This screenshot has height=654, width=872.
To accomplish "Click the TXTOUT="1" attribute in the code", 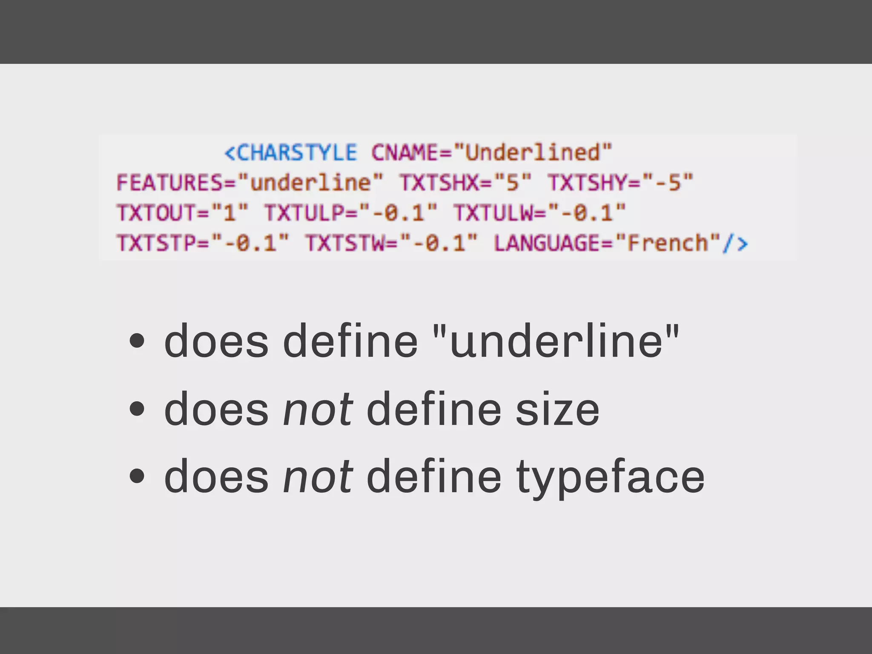I will tap(182, 212).
